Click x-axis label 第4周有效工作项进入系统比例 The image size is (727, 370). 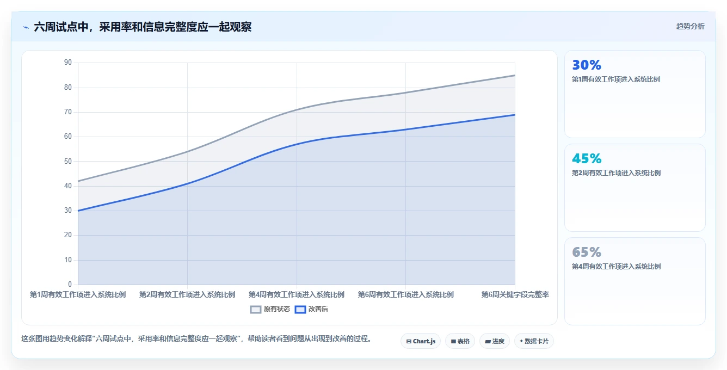click(x=297, y=295)
